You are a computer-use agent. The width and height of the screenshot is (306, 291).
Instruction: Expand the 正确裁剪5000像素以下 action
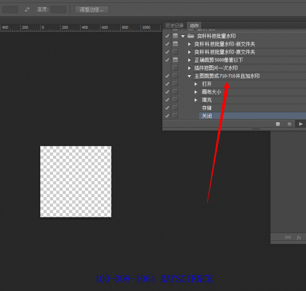(x=189, y=60)
